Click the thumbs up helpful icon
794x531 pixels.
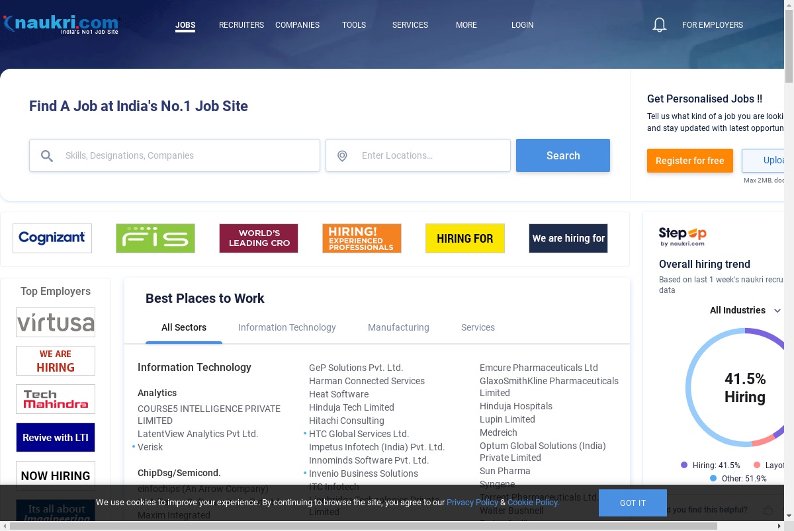pos(768,510)
